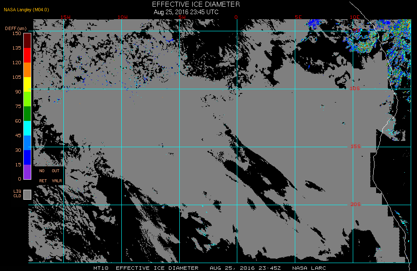The width and height of the screenshot is (417, 271).
Task: Click the 60 scale value
Action: (18, 121)
